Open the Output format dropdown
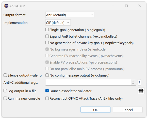 click(70, 15)
